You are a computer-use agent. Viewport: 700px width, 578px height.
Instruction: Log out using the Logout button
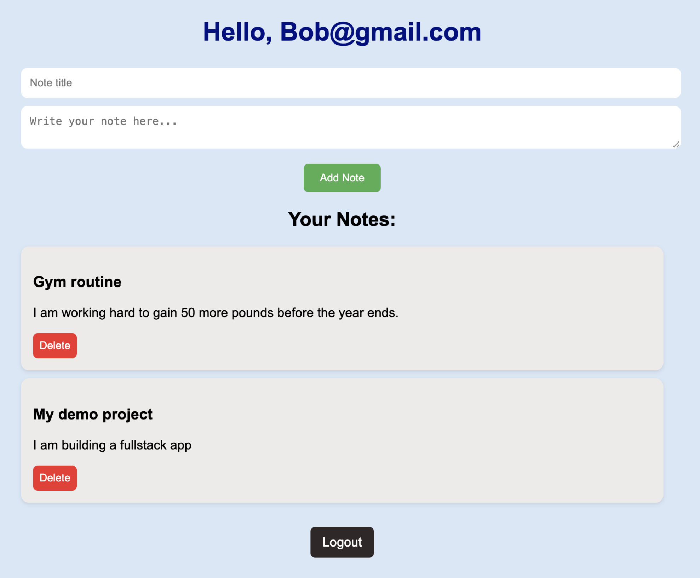pyautogui.click(x=342, y=542)
